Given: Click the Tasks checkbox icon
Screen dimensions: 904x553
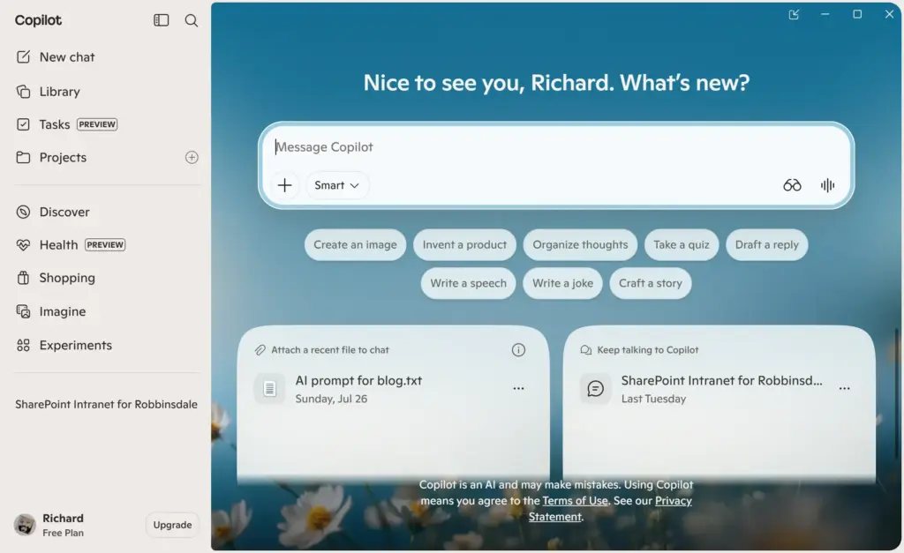Looking at the screenshot, I should 23,124.
